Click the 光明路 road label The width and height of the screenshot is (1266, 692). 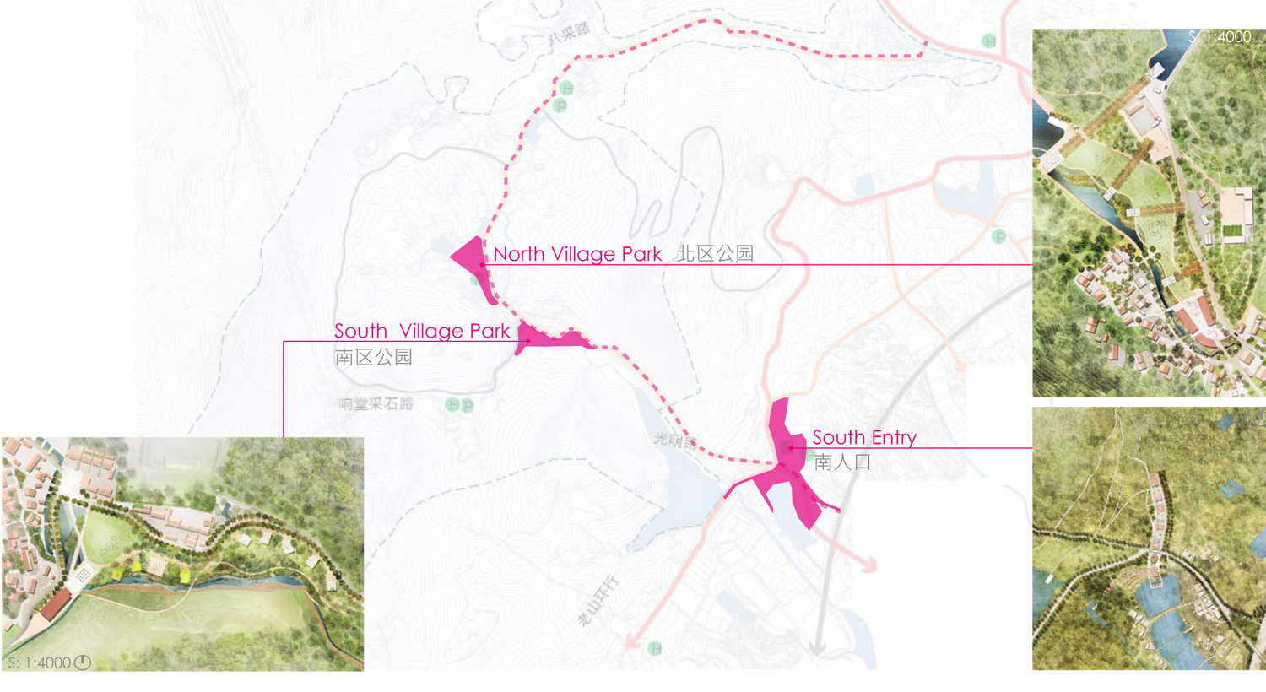(x=675, y=440)
